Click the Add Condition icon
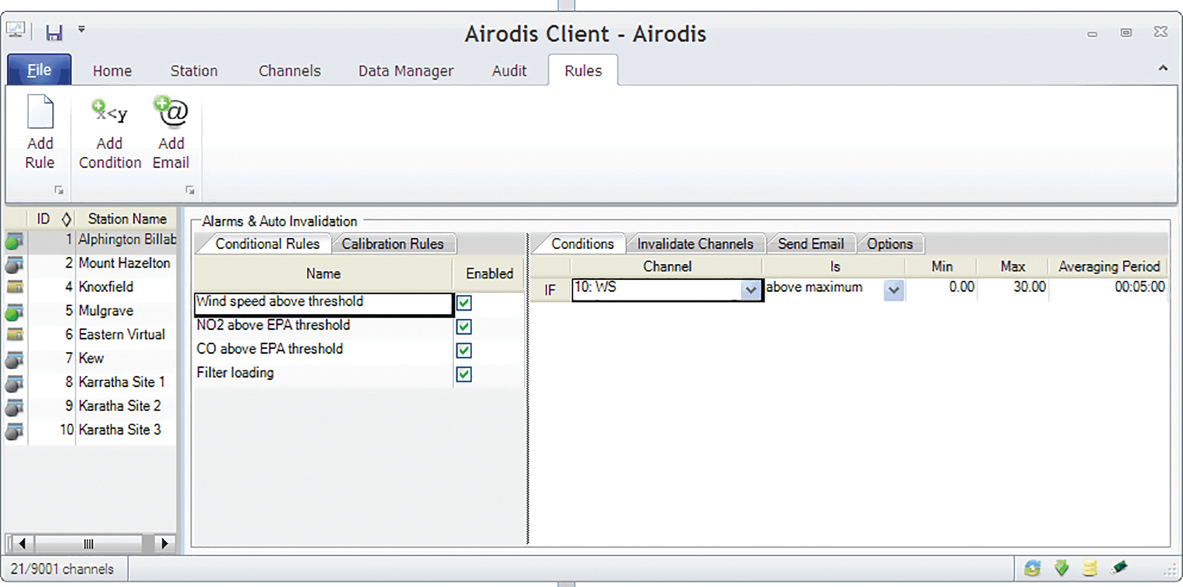The image size is (1183, 587). tap(109, 113)
